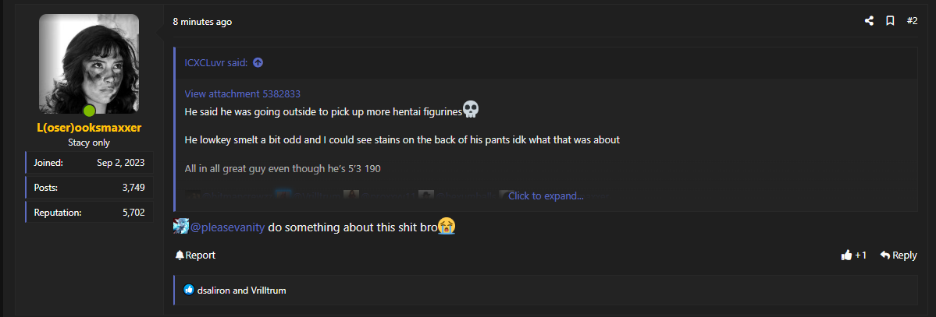The height and width of the screenshot is (317, 936).
Task: Open the L(oser)ooksmaxxer profile avatar
Action: [89, 64]
